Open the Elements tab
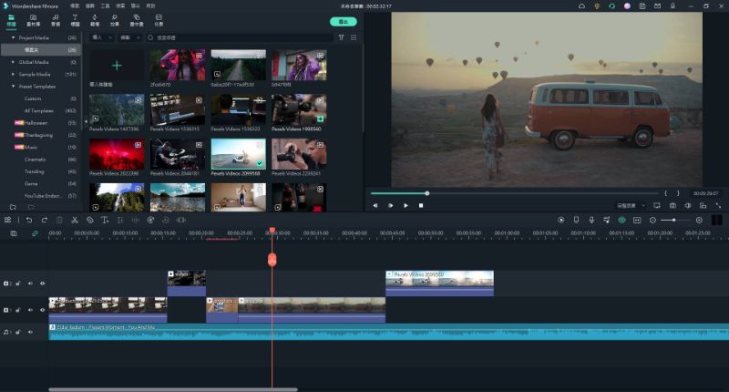The image size is (729, 392). tap(136, 20)
